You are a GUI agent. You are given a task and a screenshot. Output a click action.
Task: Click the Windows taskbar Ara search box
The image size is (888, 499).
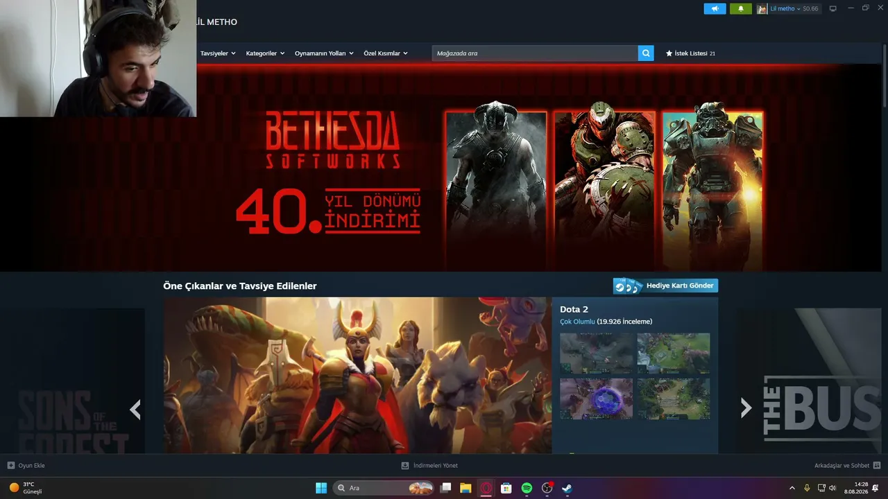pyautogui.click(x=384, y=488)
